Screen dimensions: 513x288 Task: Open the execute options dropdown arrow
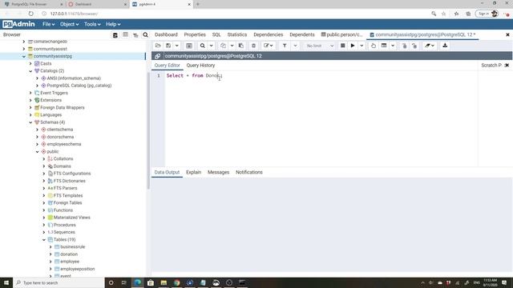click(362, 46)
